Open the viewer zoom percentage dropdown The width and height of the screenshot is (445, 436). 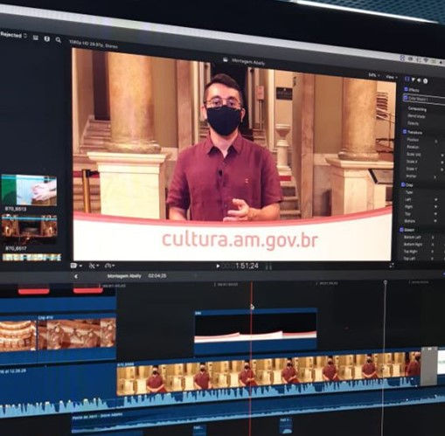click(373, 75)
